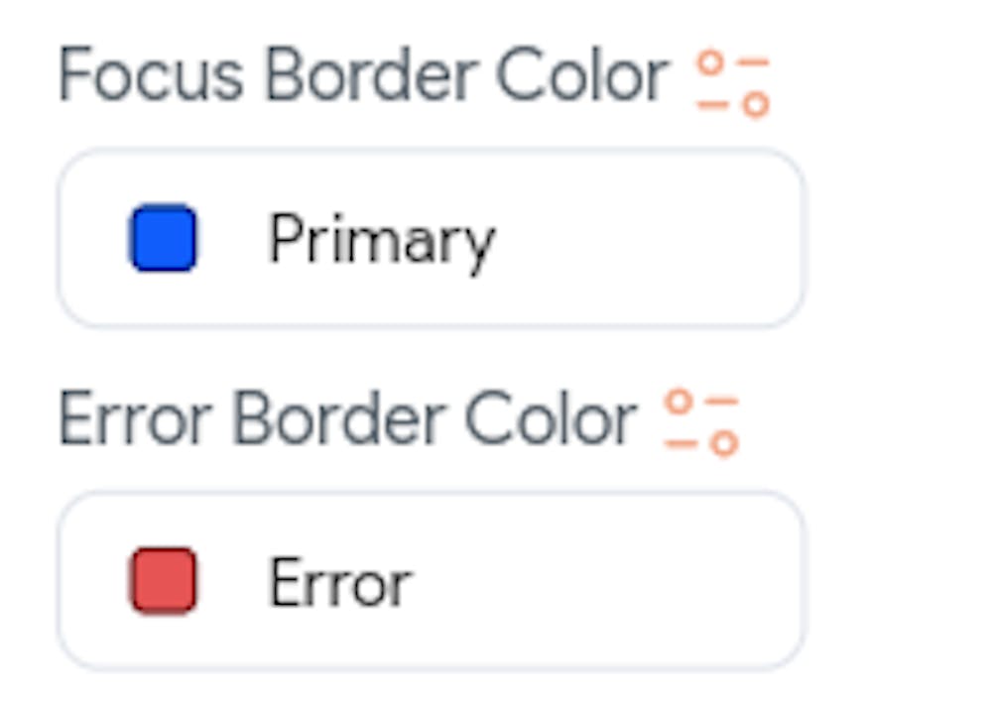Click the blue Primary color swatch

pos(166,236)
